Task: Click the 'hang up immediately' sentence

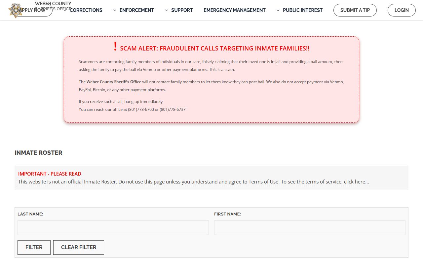Action: pos(121,101)
